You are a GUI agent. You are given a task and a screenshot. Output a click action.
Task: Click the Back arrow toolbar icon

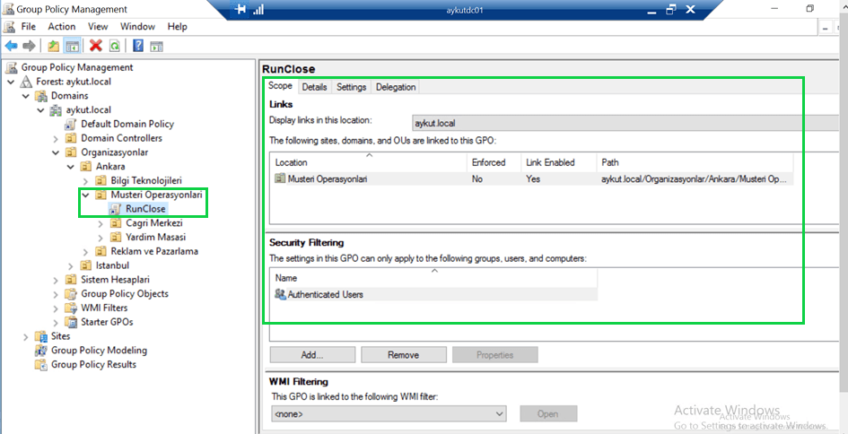pyautogui.click(x=11, y=46)
